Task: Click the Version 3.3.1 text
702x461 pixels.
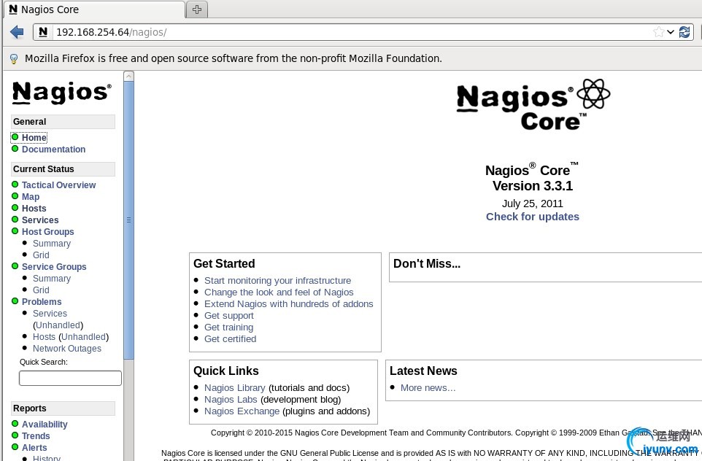Action: 532,186
